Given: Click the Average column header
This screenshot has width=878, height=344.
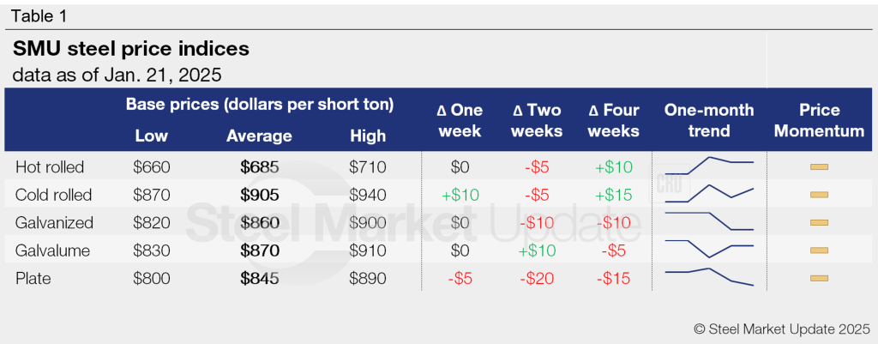Looking at the screenshot, I should click(259, 136).
